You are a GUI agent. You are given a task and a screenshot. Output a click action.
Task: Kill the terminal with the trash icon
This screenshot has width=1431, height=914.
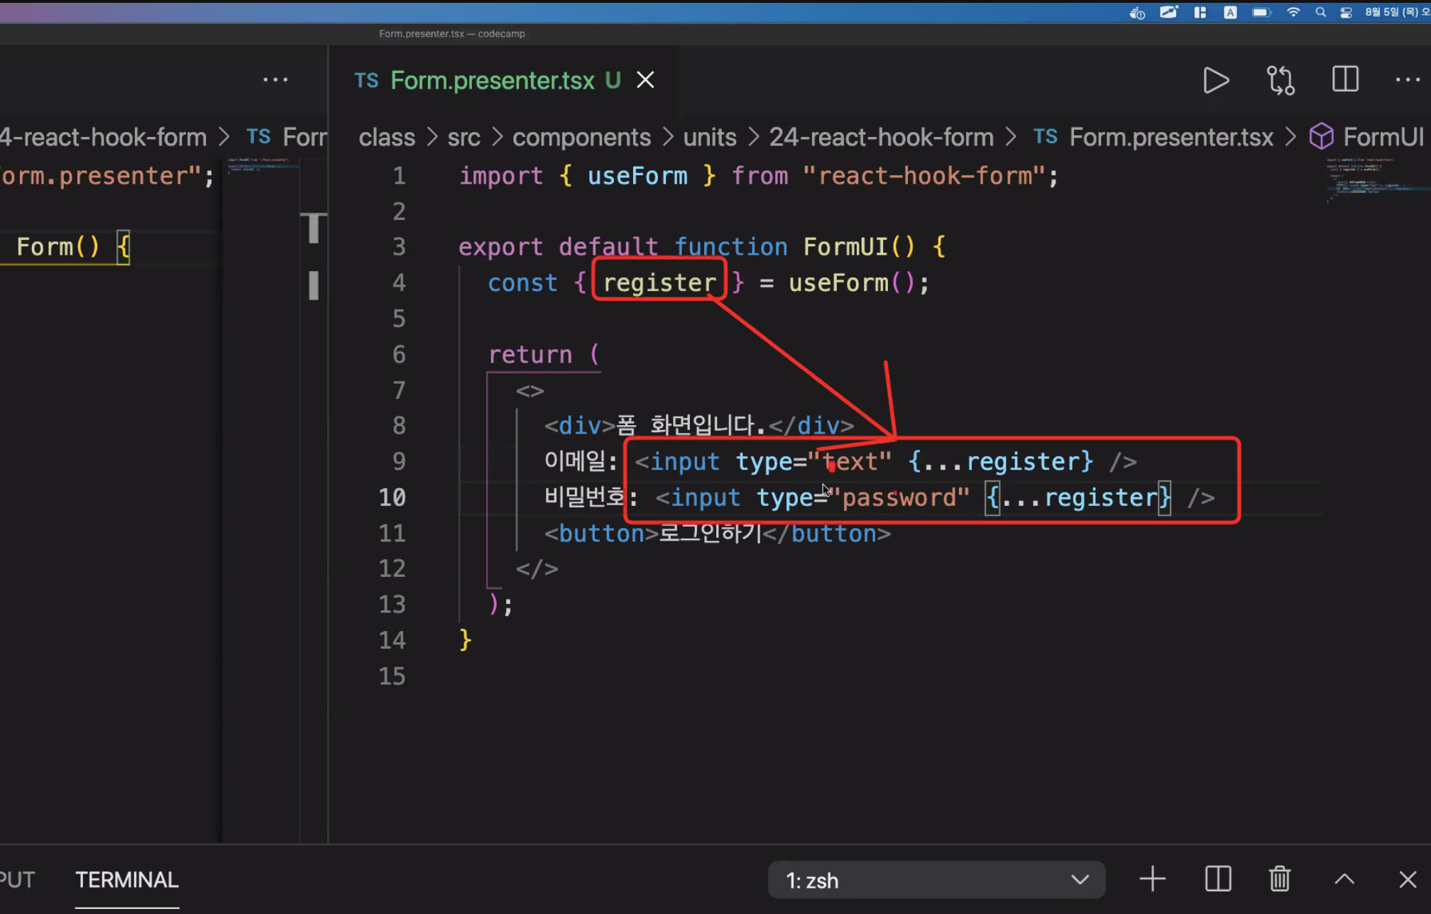click(1279, 879)
